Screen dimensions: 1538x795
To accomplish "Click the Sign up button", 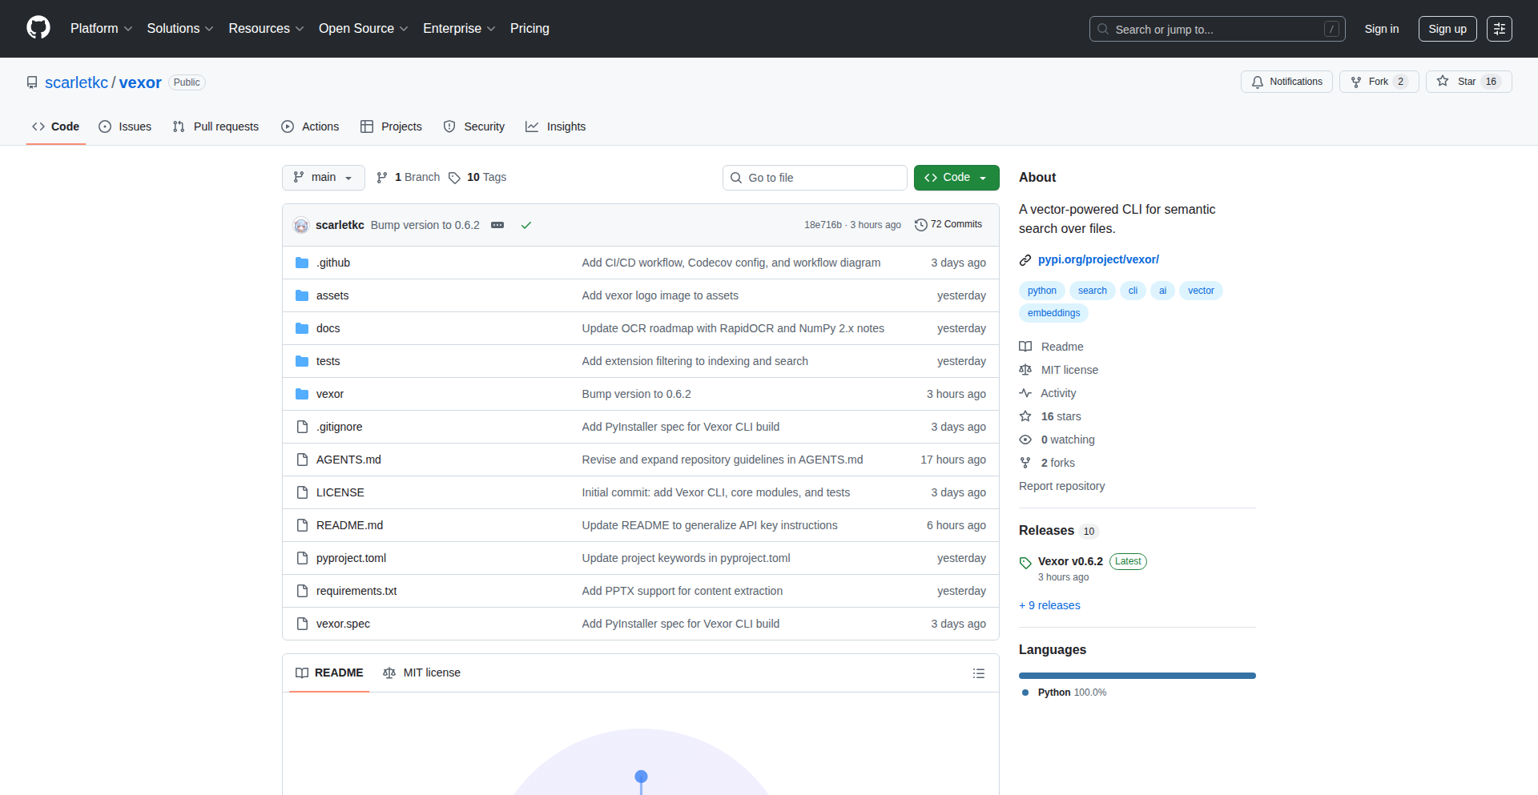I will 1447,29.
